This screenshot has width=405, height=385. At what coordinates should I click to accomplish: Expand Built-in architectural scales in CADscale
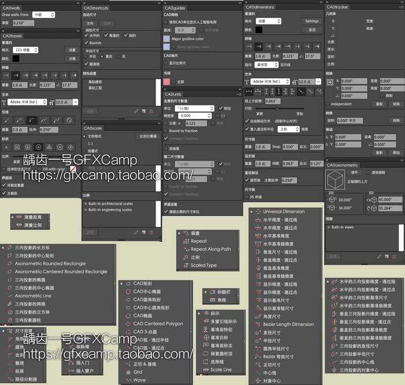86,204
